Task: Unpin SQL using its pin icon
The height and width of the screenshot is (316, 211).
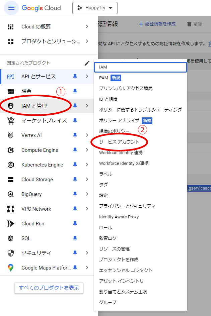Action: (x=75, y=238)
